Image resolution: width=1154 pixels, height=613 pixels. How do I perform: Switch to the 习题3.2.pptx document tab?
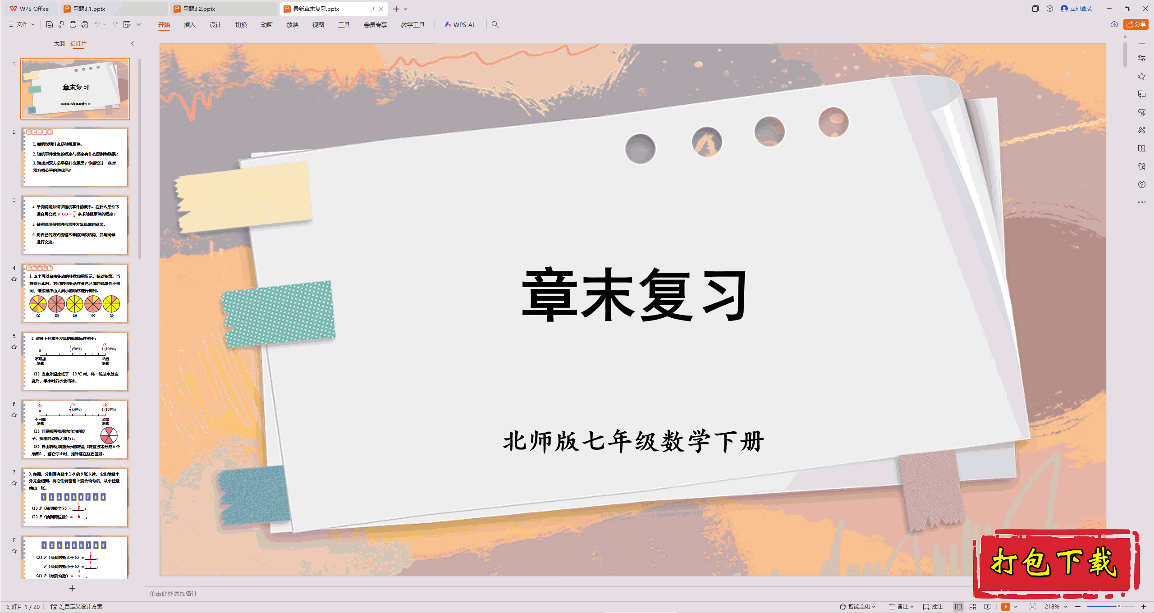[224, 9]
